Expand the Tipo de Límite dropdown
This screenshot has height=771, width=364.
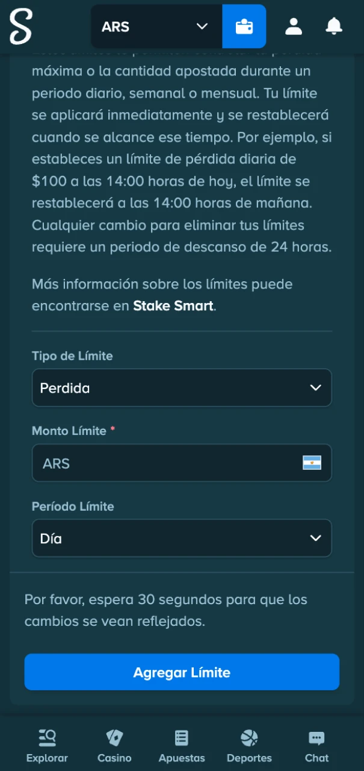tap(182, 388)
